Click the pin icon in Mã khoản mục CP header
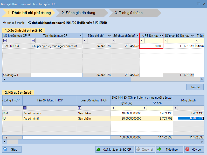Screen dimensions: 207x155 [29, 36]
